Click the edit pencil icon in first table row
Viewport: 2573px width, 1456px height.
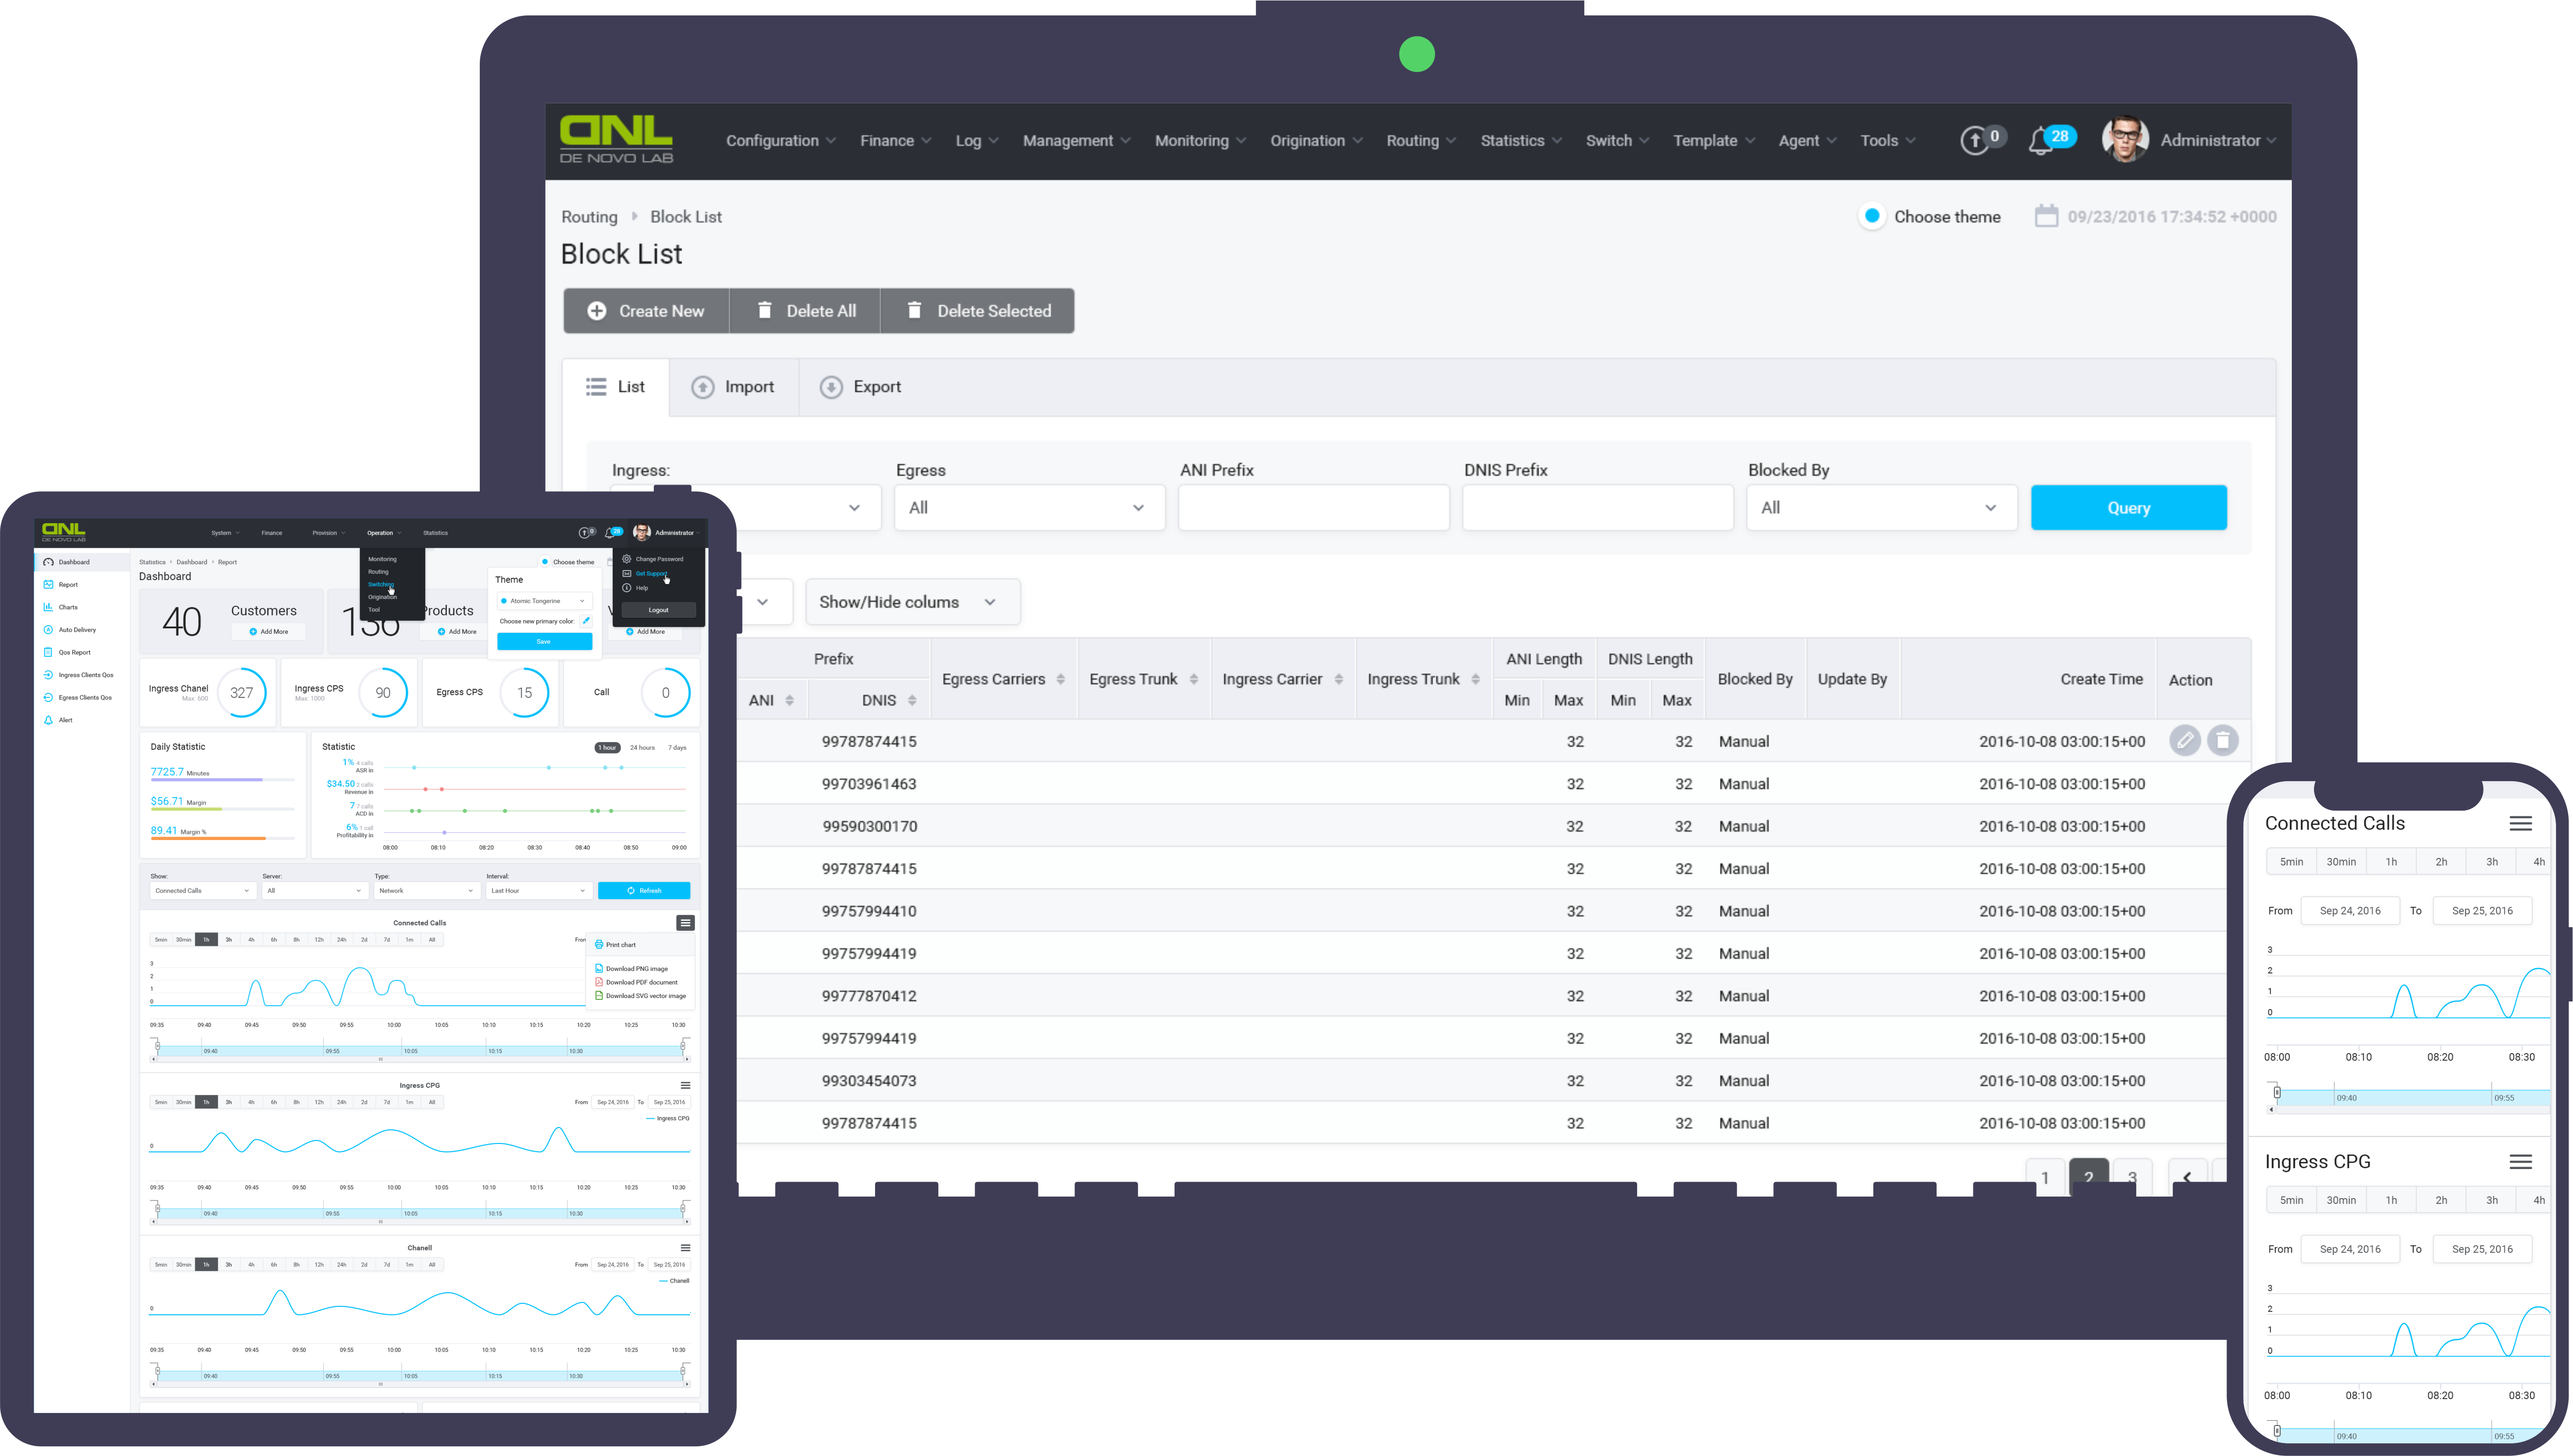pyautogui.click(x=2185, y=740)
